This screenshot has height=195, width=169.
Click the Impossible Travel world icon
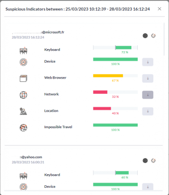tap(23, 128)
